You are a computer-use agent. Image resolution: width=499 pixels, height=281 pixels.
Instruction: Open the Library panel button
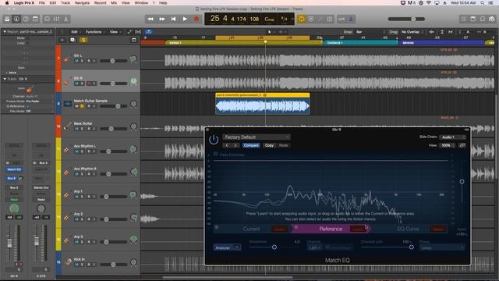pos(7,19)
